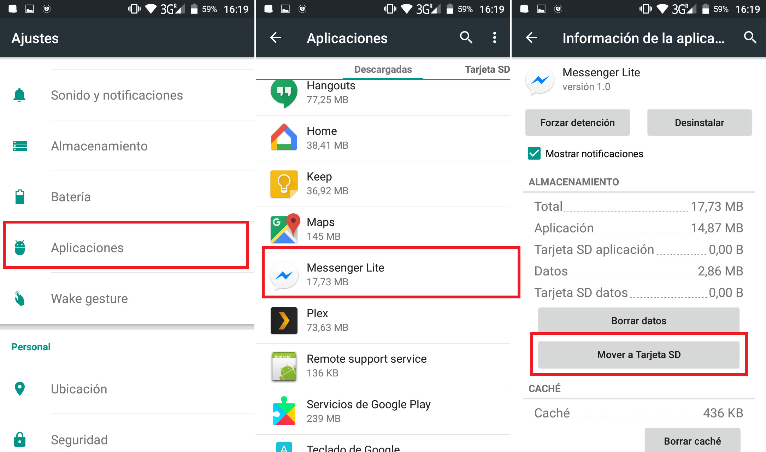Tap the Desinstalar button

pyautogui.click(x=699, y=123)
